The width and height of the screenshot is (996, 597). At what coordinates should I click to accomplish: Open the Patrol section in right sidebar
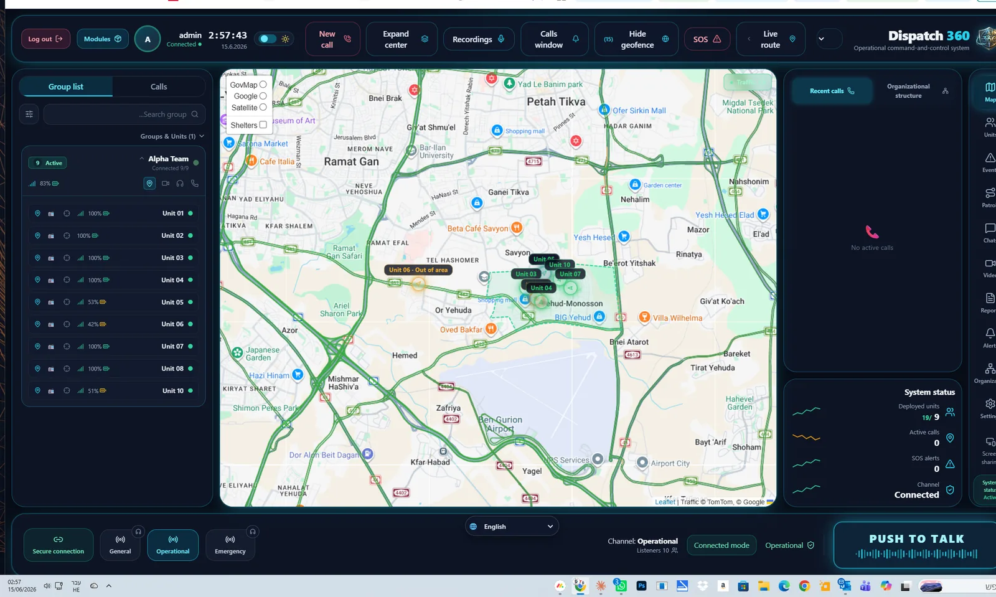[x=989, y=197]
